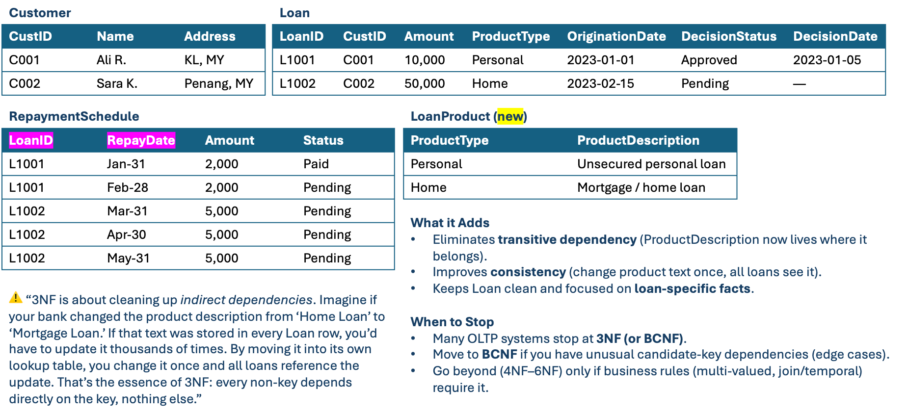Click the OriginationDate column header

616,36
